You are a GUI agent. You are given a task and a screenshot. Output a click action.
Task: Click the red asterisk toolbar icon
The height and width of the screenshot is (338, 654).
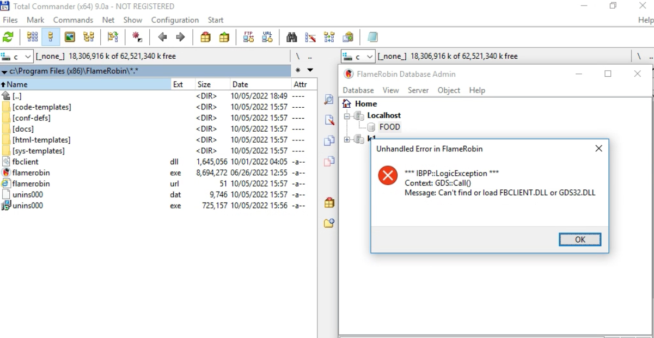138,37
